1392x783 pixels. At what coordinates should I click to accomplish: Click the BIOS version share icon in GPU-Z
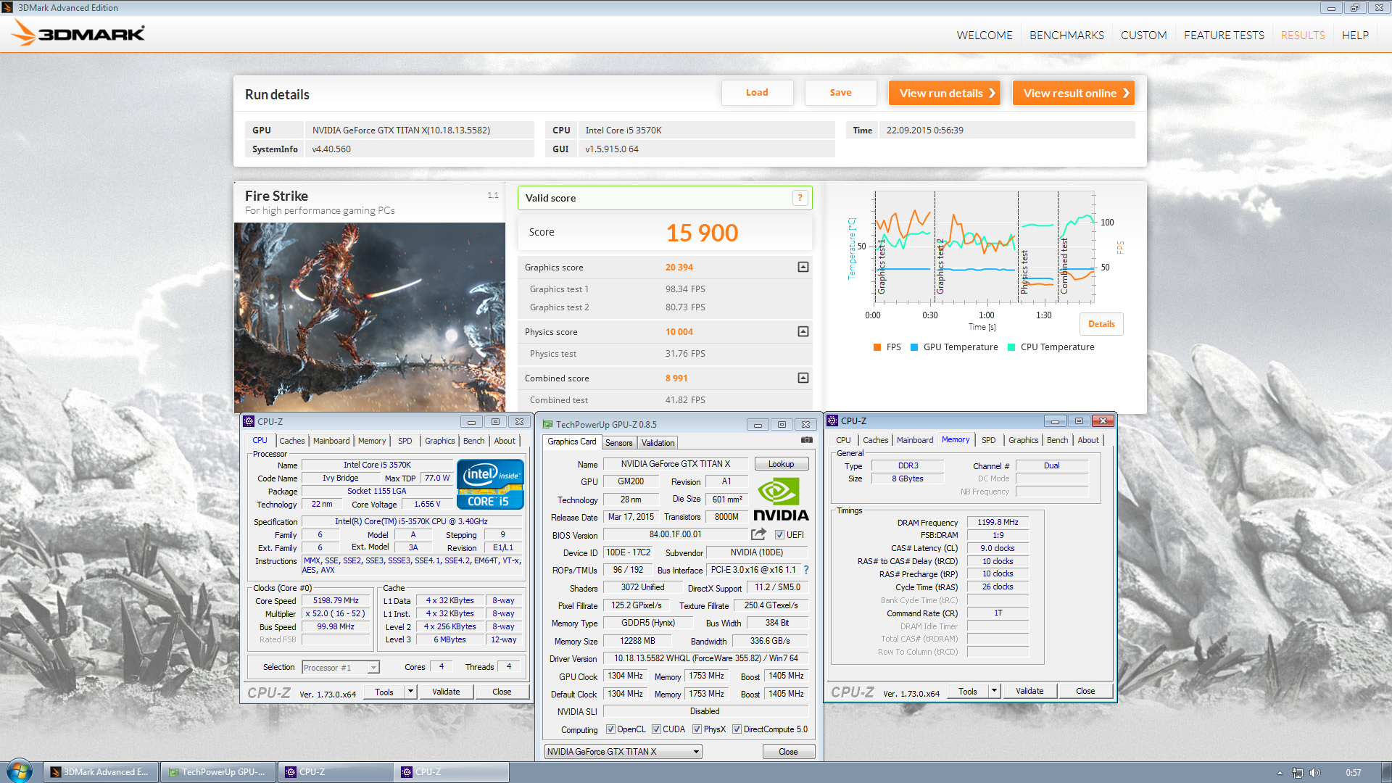pyautogui.click(x=758, y=534)
